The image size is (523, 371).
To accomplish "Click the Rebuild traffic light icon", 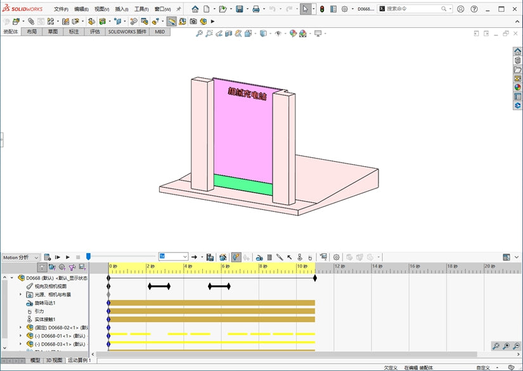I will coord(322,9).
